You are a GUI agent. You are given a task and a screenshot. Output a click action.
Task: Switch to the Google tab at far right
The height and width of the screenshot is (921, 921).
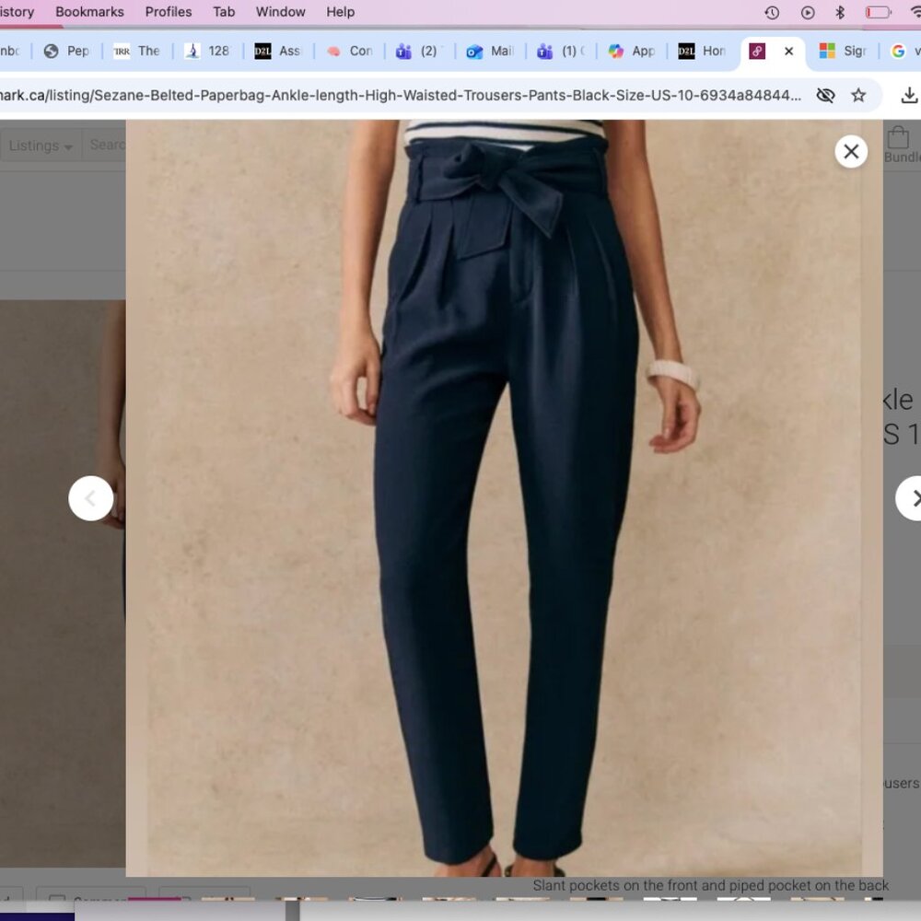tap(904, 51)
